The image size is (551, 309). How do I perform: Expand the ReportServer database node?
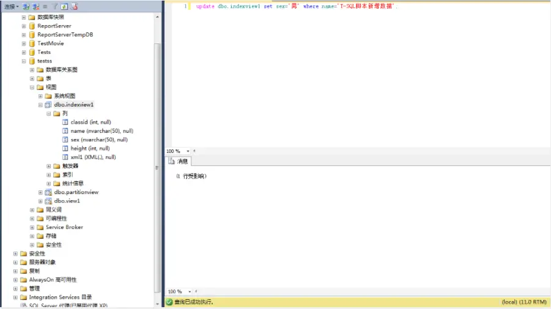(23, 26)
